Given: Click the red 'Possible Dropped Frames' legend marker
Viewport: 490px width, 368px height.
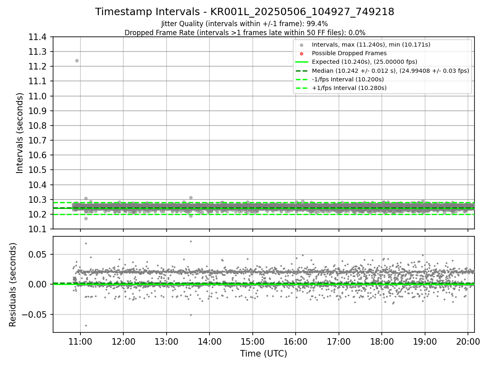Looking at the screenshot, I should tap(301, 54).
